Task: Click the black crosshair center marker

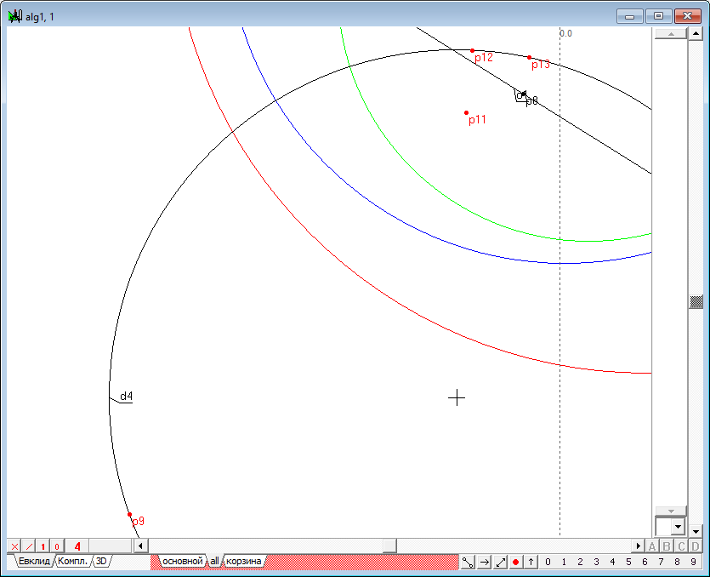Action: click(x=457, y=398)
